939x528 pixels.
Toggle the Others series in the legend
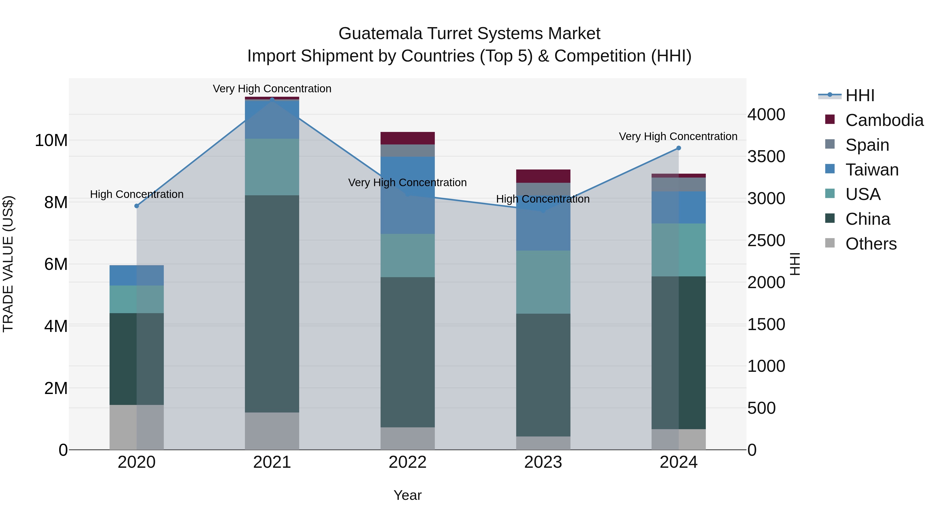[861, 244]
